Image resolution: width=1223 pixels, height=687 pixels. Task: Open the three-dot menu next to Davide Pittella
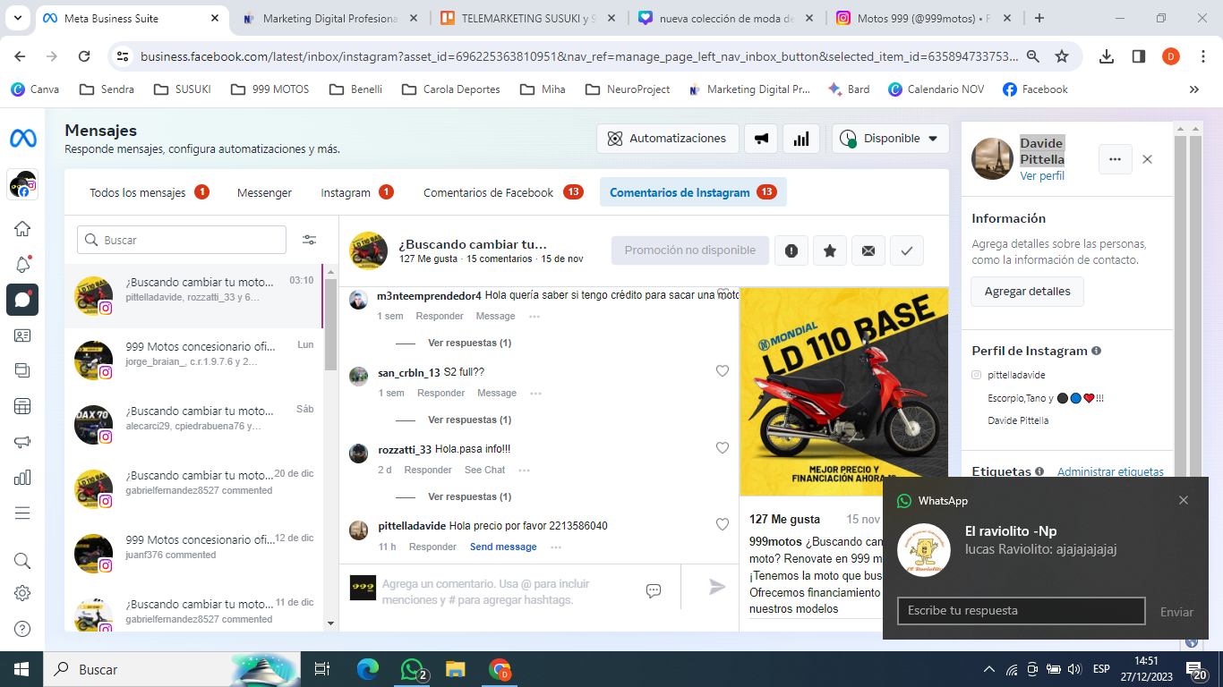pos(1115,159)
